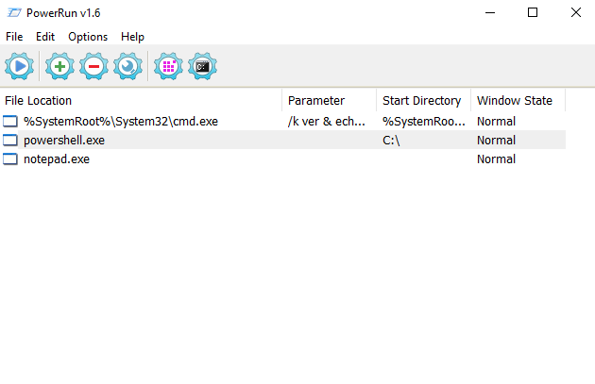Image resolution: width=595 pixels, height=384 pixels.
Task: Open the Options menu
Action: click(88, 37)
